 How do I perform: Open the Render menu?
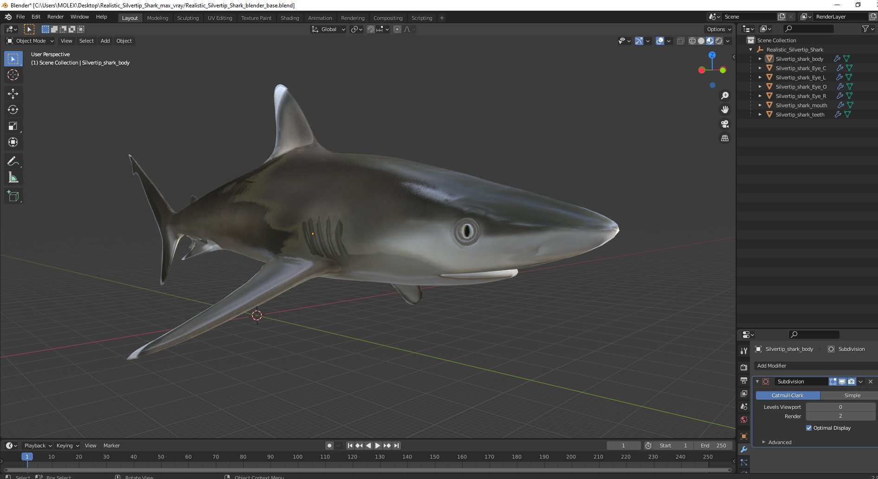(55, 17)
